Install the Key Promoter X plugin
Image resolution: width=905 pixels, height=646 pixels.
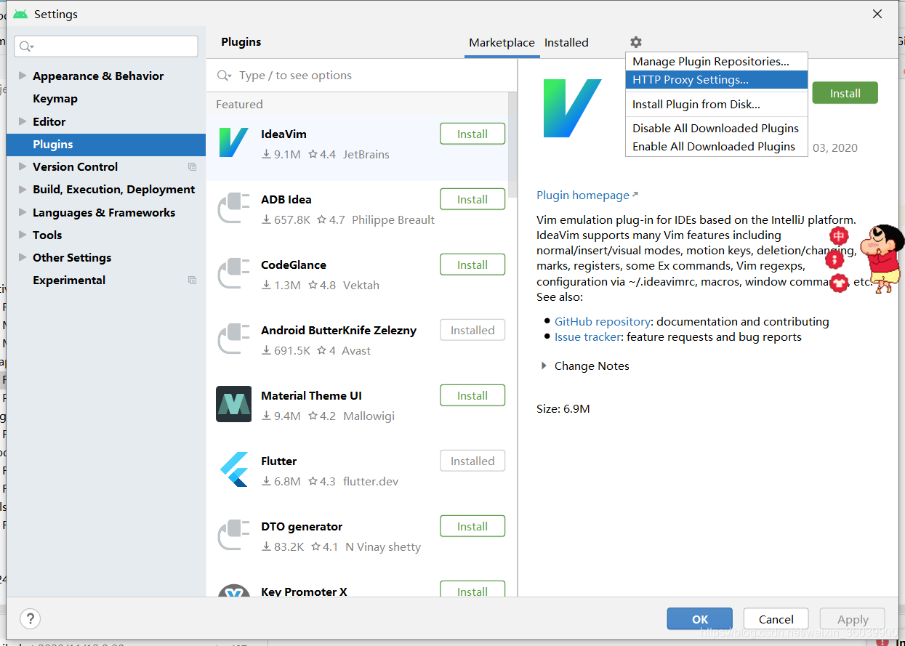[x=472, y=589]
